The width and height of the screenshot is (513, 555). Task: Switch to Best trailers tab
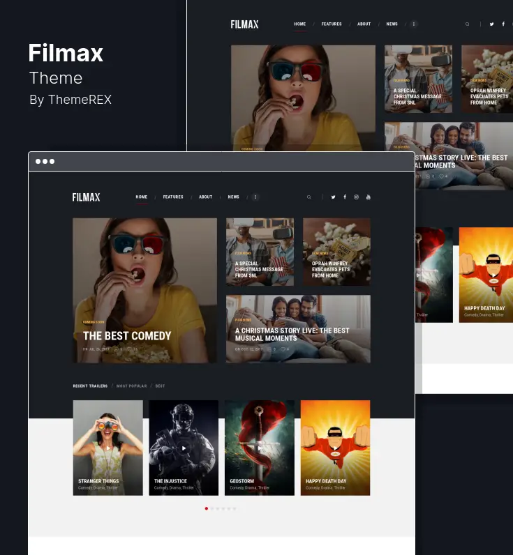(160, 386)
